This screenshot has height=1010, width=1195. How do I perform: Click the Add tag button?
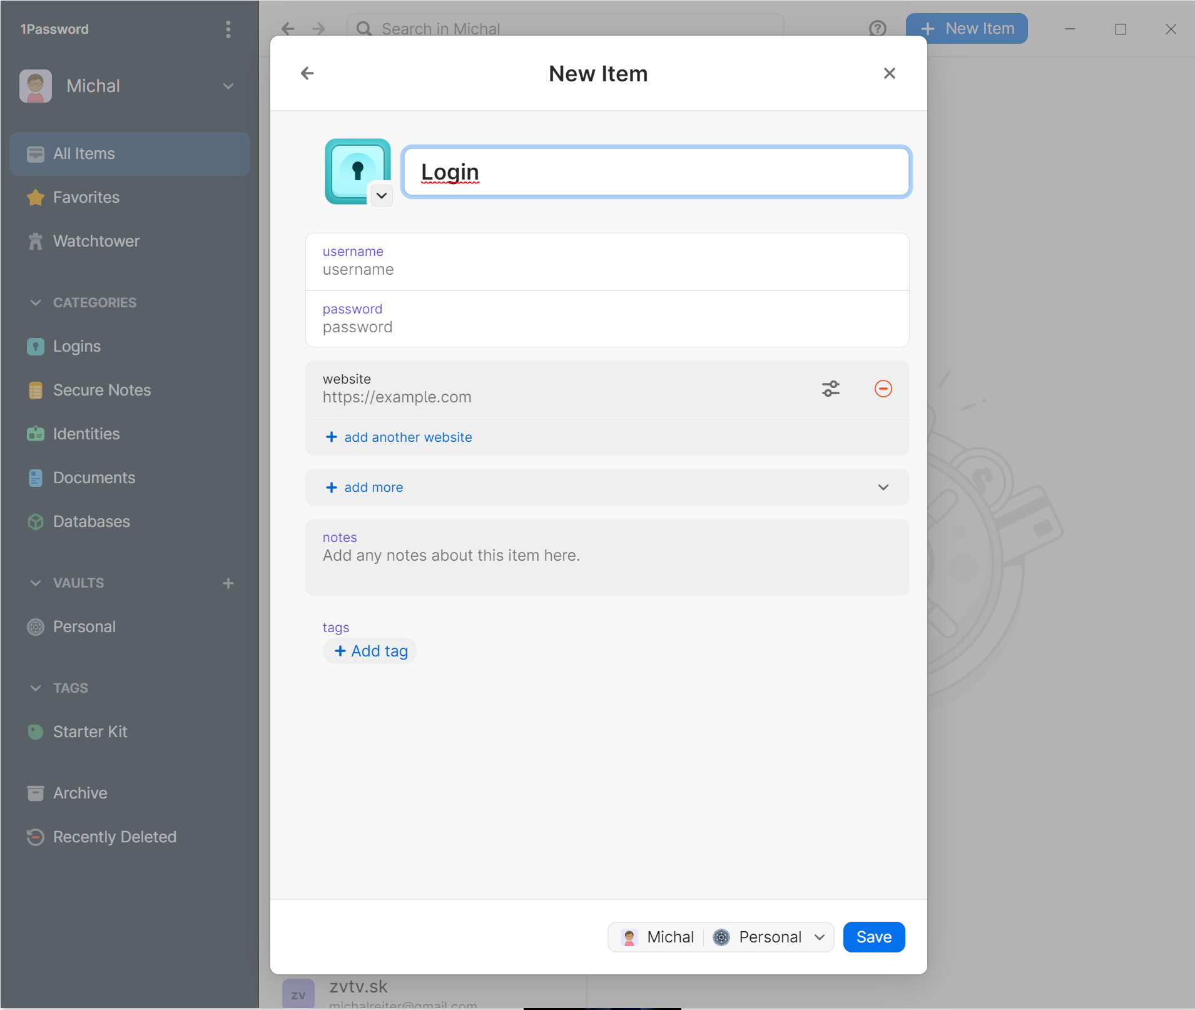click(x=370, y=651)
